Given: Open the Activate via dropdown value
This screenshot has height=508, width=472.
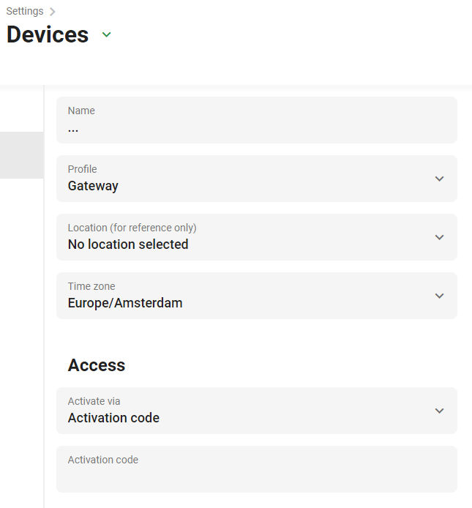Looking at the screenshot, I should click(257, 411).
